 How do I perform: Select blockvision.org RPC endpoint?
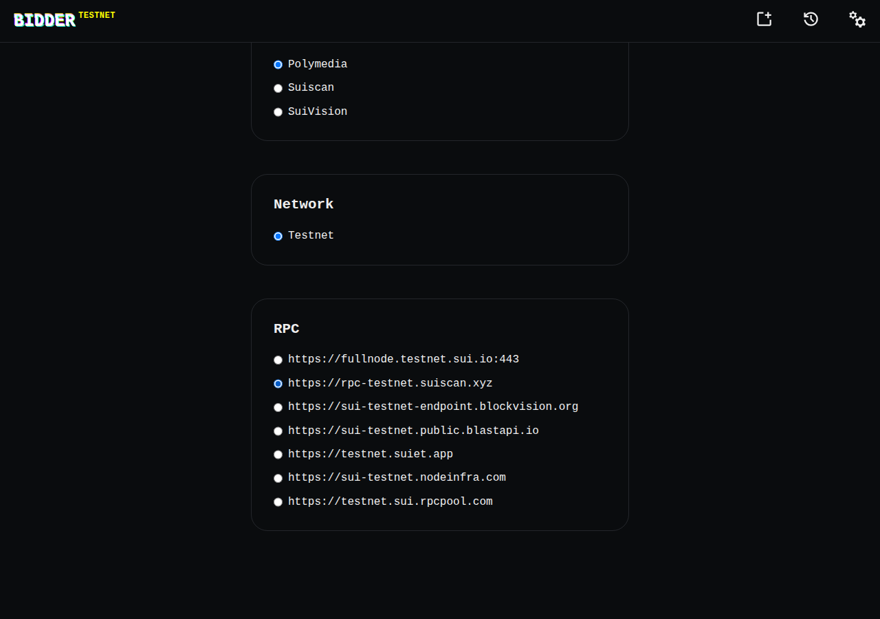coord(278,407)
